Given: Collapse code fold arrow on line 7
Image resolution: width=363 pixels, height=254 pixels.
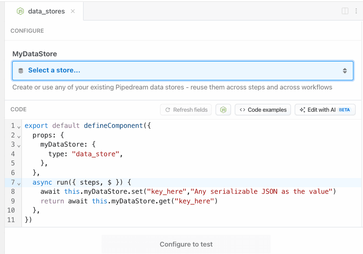Looking at the screenshot, I should coord(19,184).
